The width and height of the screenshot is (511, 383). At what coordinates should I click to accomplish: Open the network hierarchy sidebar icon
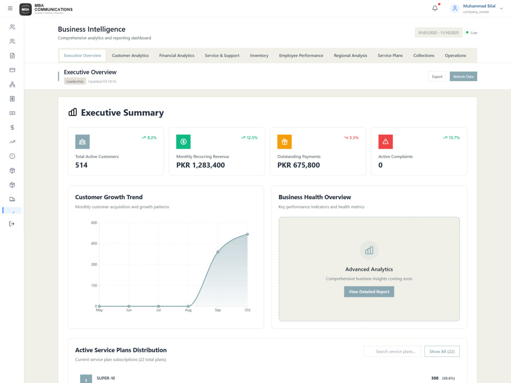pos(12,84)
